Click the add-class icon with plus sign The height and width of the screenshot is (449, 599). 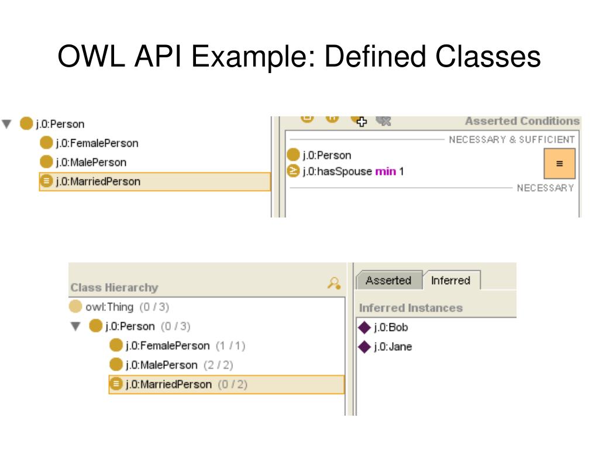(359, 120)
